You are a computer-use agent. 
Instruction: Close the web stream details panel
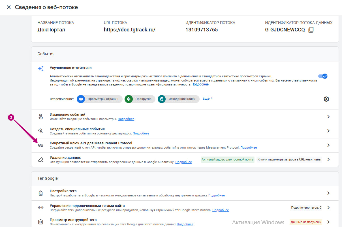(x=9, y=7)
